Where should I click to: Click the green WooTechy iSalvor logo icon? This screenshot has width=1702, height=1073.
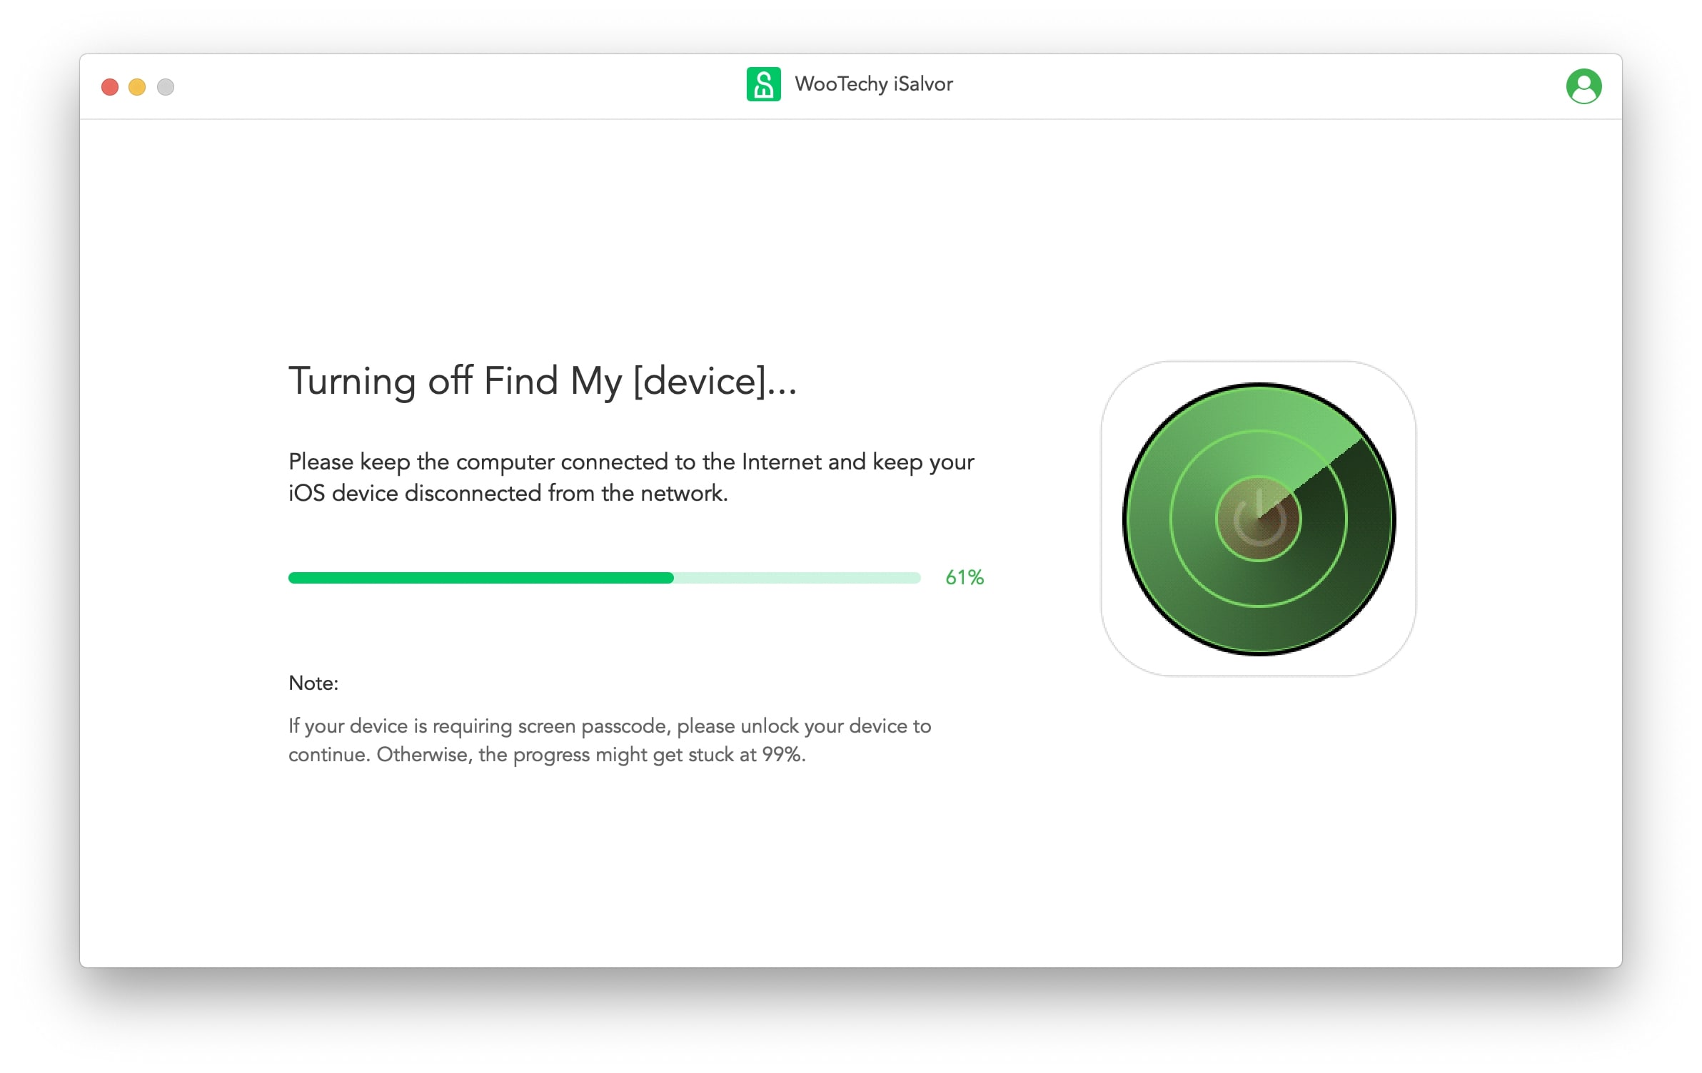click(763, 85)
